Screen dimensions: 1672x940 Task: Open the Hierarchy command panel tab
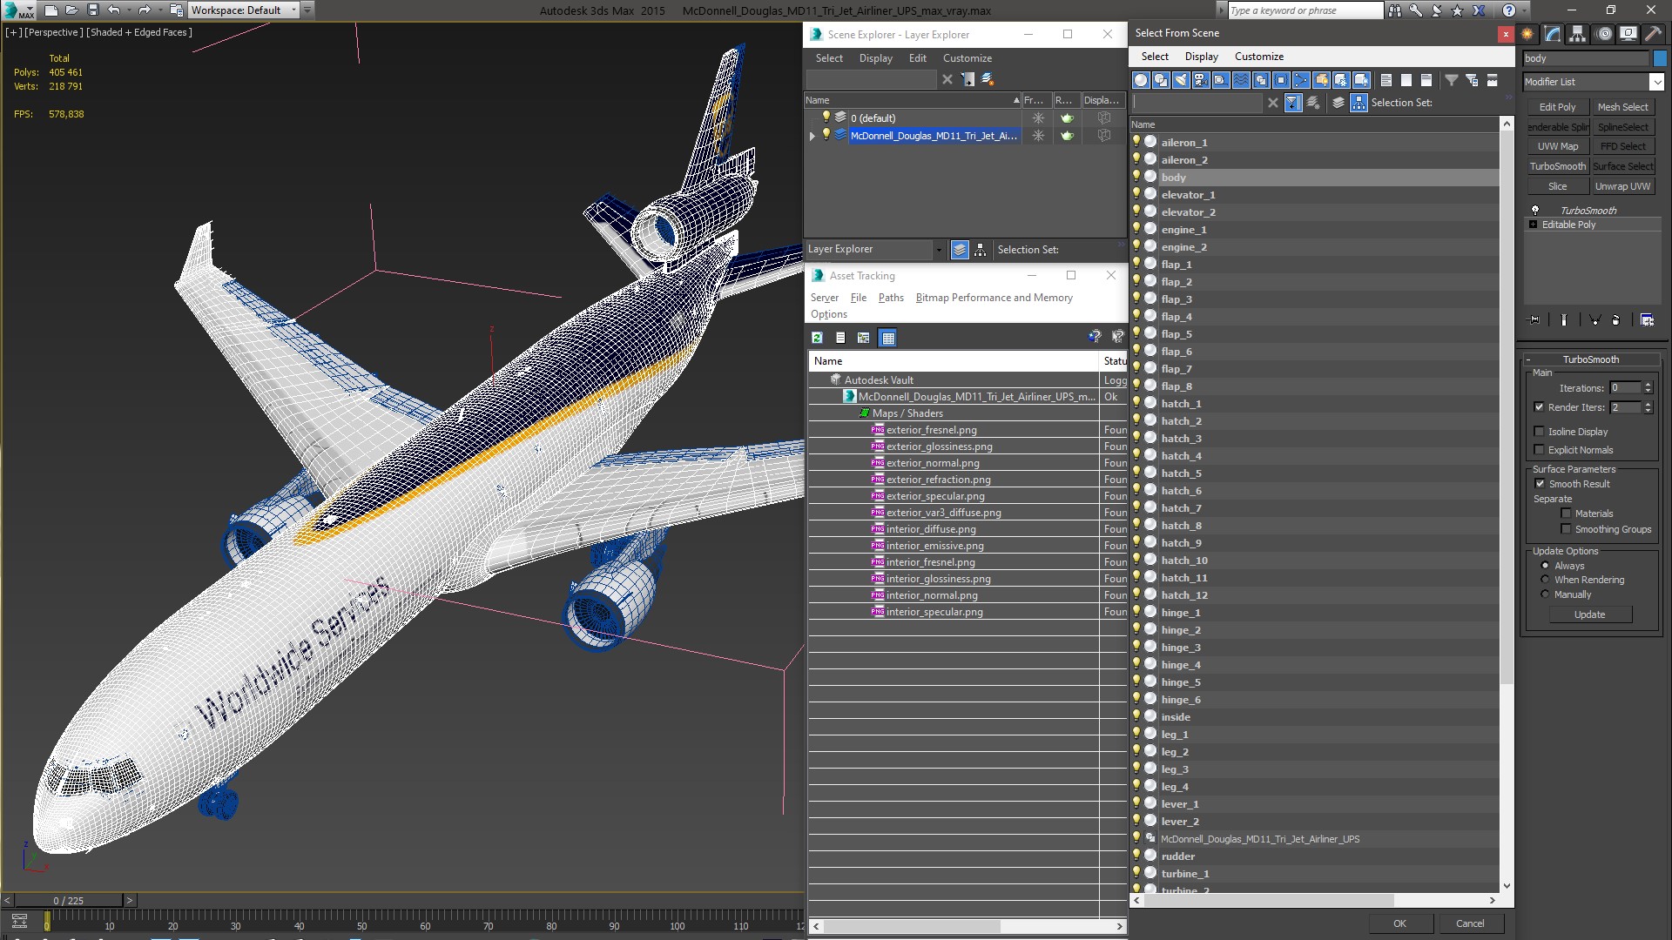click(1578, 34)
